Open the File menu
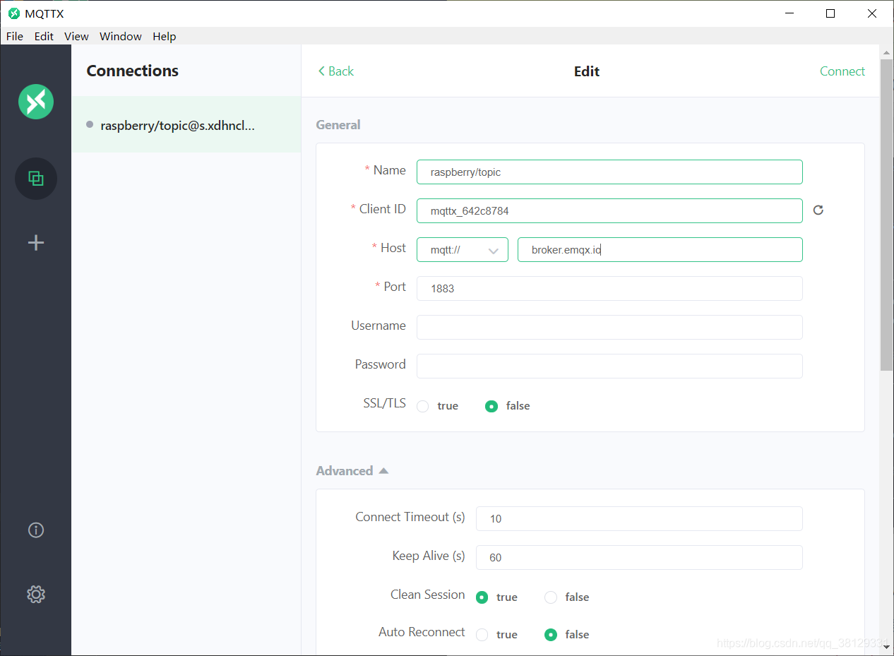The width and height of the screenshot is (894, 656). pos(14,36)
